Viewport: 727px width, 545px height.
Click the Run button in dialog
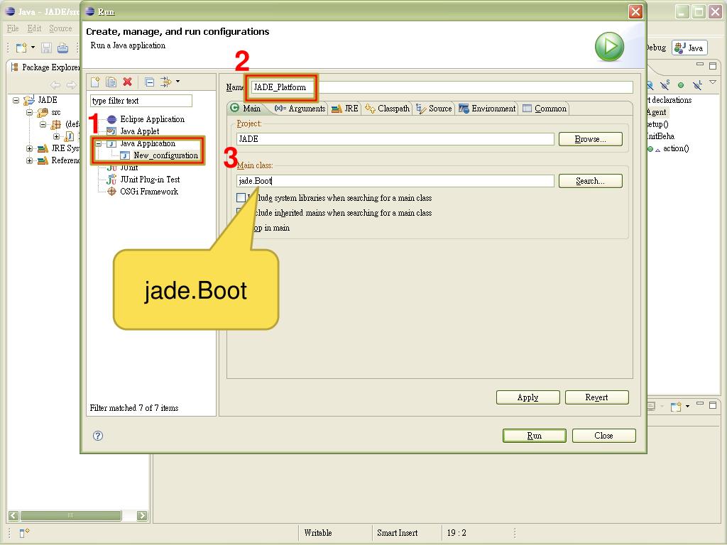click(534, 436)
